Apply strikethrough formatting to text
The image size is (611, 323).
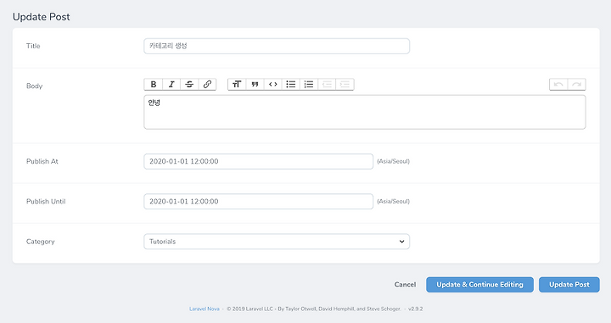(x=189, y=84)
